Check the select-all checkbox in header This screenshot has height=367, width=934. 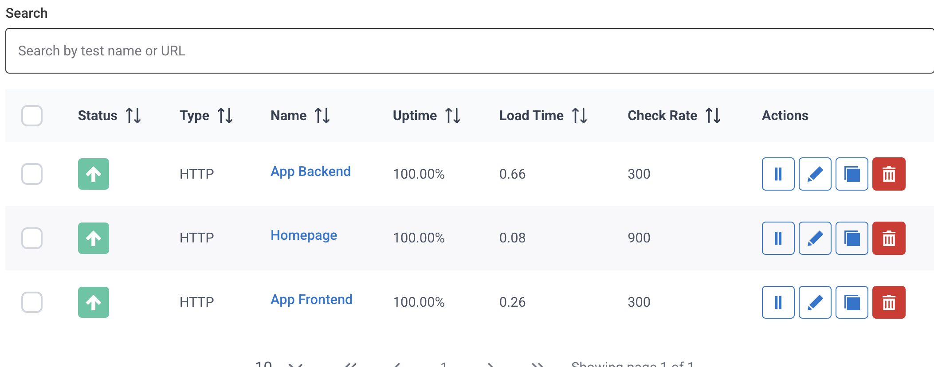(32, 116)
